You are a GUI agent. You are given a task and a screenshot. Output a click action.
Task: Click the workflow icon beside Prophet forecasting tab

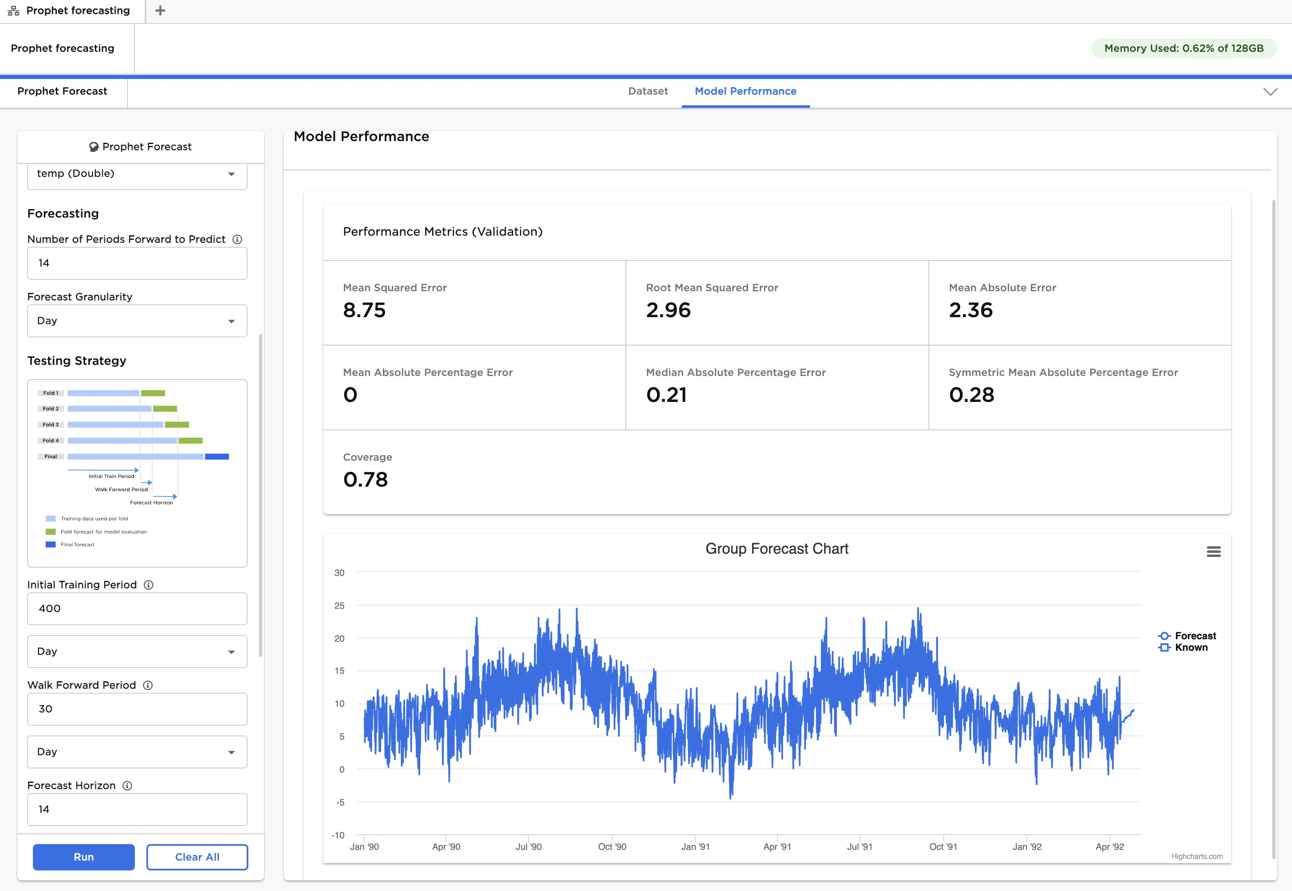point(14,11)
